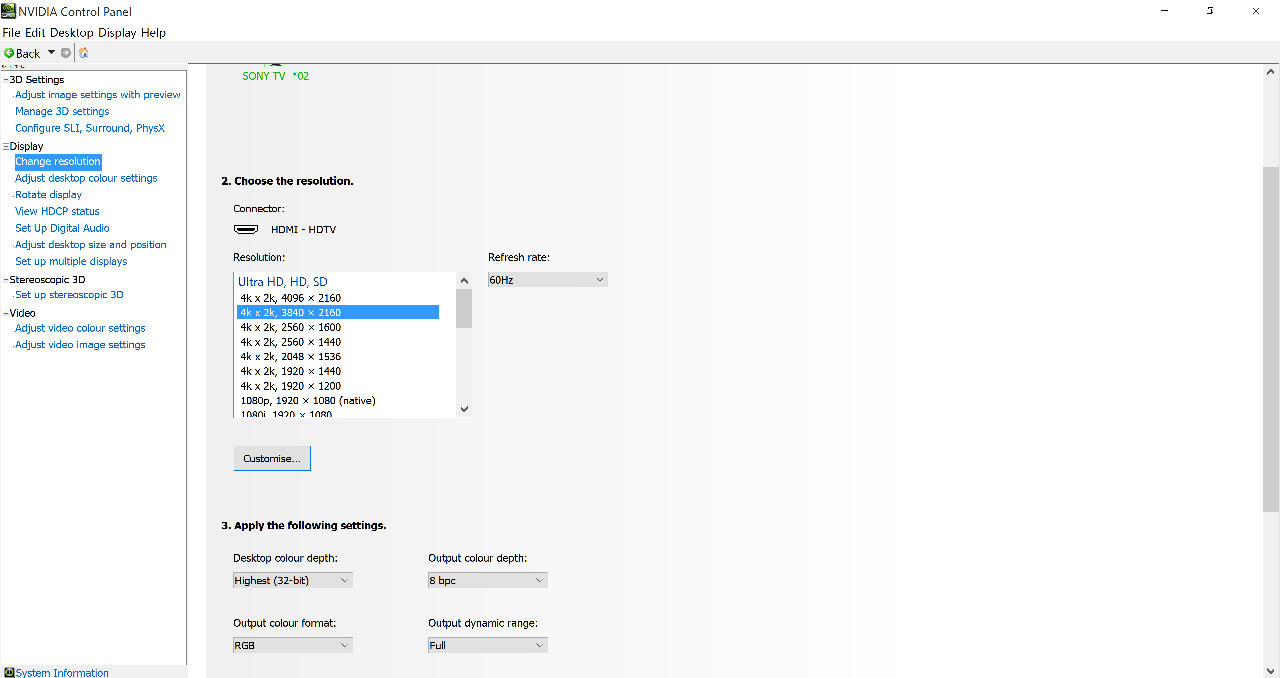Viewport: 1280px width, 678px height.
Task: Open the Output colour depth dropdown
Action: (487, 580)
